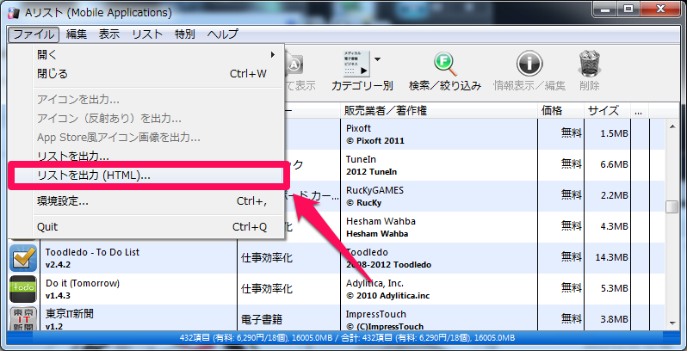Open the リスト menu
The width and height of the screenshot is (687, 351).
click(147, 34)
